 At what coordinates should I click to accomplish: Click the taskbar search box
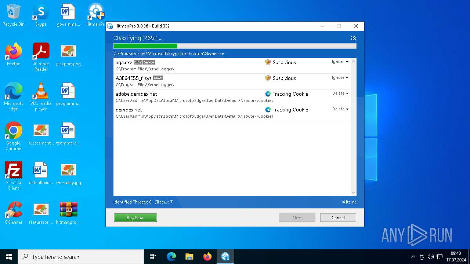(x=81, y=257)
